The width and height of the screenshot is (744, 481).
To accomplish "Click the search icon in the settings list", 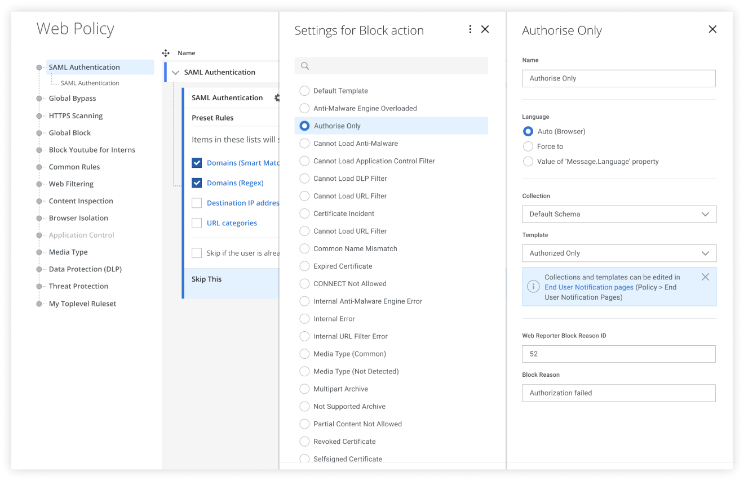I will pyautogui.click(x=305, y=66).
